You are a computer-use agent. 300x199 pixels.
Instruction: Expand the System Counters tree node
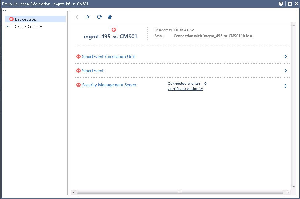7,26
